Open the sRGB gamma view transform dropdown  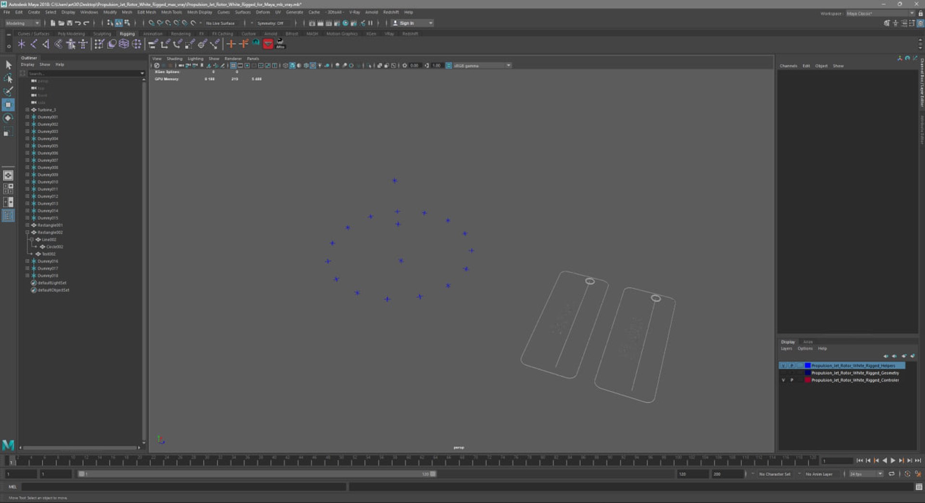pyautogui.click(x=481, y=66)
